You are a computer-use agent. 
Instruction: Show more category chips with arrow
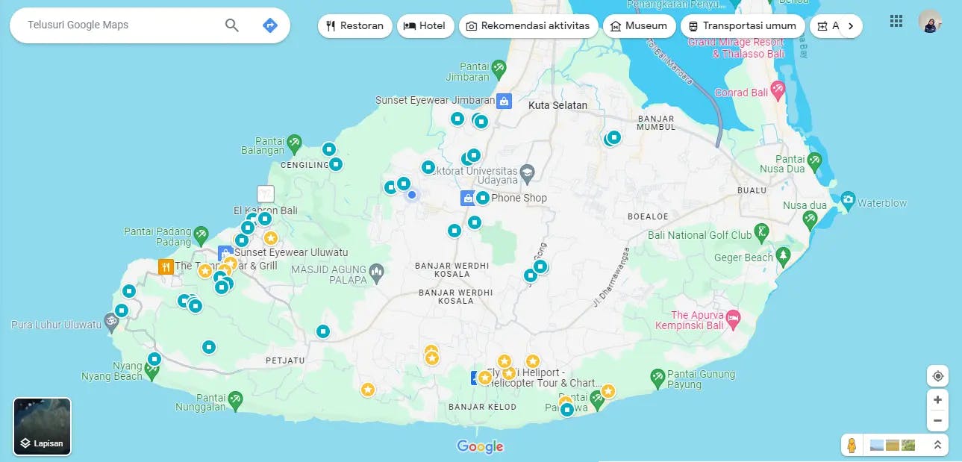pos(850,25)
